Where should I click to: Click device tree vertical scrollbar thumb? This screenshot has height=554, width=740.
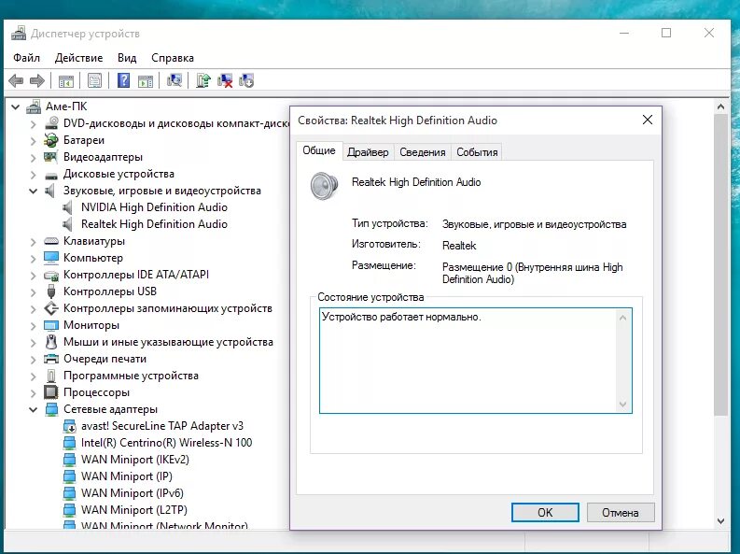pos(720,264)
